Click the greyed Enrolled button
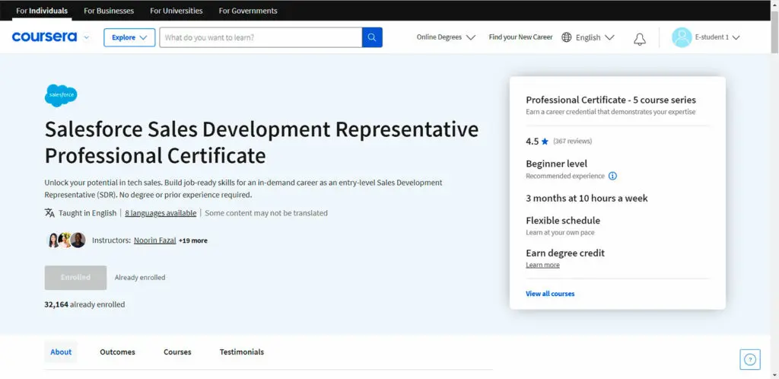779x379 pixels. [75, 278]
